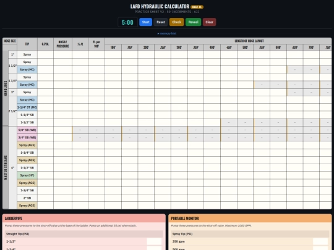The width and height of the screenshot is (334, 250).
Task: Click the ½ FL cell in the Spray (HF) row
Action: coord(80,175)
